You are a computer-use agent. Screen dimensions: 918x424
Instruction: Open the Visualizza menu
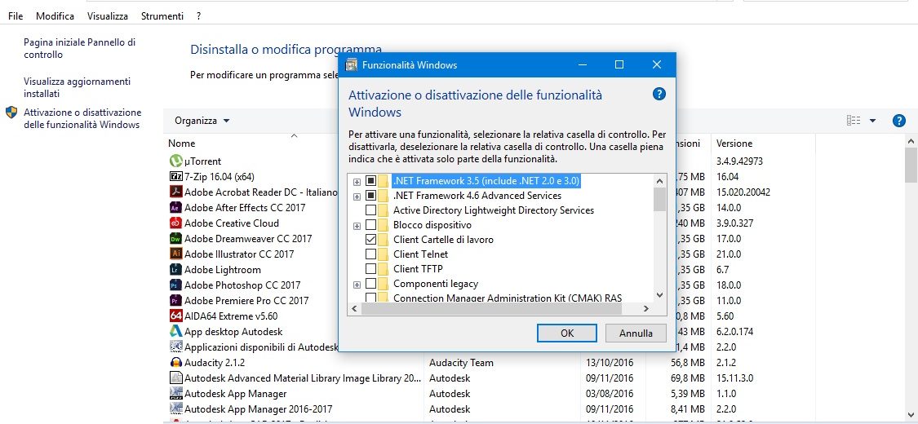[x=108, y=16]
